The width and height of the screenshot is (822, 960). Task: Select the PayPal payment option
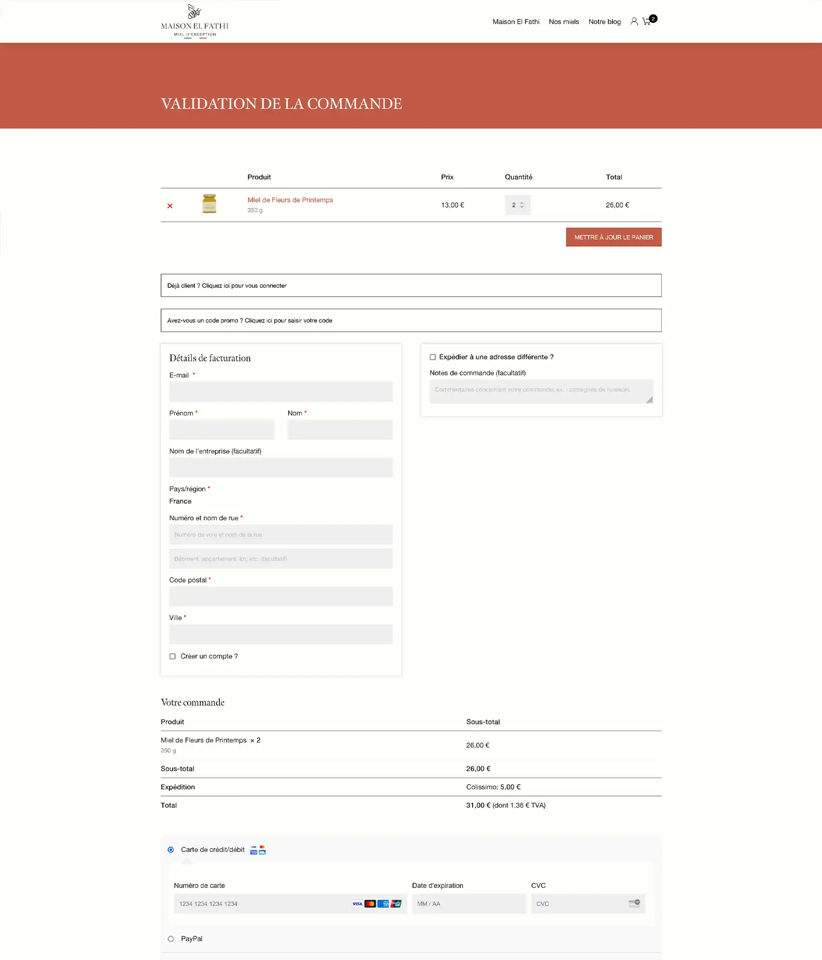coord(171,938)
